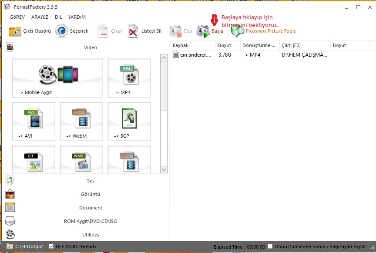Click the Ses music note icon
Viewport: 376px width, 253px height.
10,180
